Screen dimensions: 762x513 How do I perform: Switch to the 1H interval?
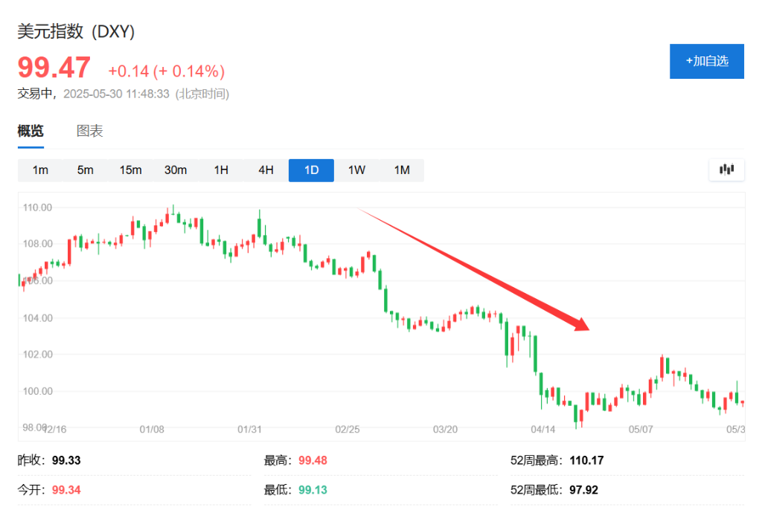coord(220,170)
